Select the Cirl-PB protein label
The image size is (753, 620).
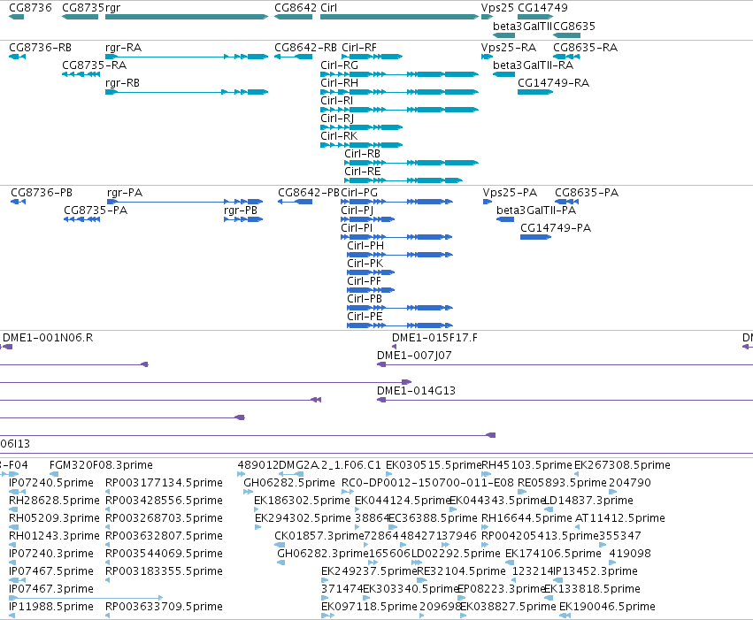click(365, 300)
